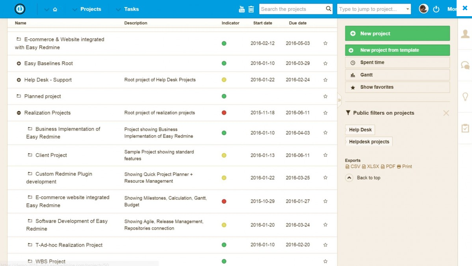Click the trash bin icon in header
Viewport: 472px width, 266px height.
pyautogui.click(x=251, y=9)
